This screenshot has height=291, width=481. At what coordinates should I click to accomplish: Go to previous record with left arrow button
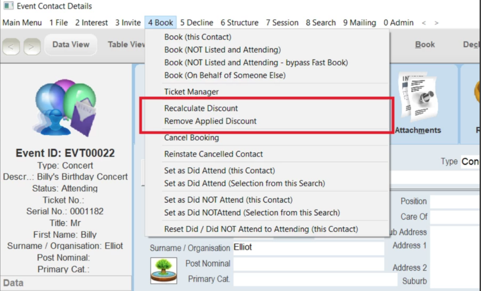pyautogui.click(x=11, y=47)
